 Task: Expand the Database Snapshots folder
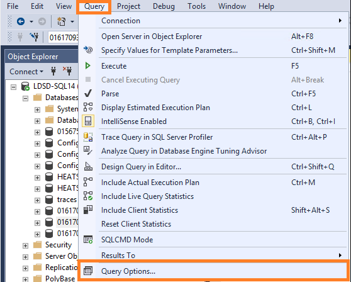[x=37, y=121]
